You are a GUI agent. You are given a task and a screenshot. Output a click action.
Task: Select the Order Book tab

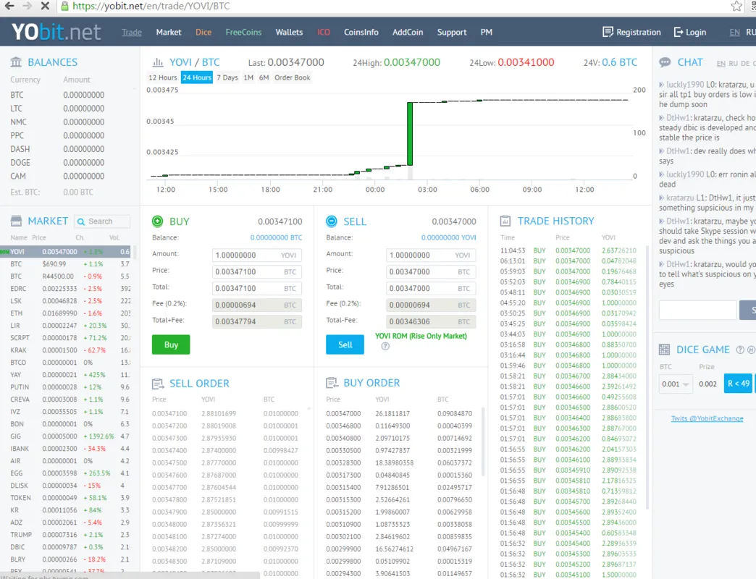(292, 77)
